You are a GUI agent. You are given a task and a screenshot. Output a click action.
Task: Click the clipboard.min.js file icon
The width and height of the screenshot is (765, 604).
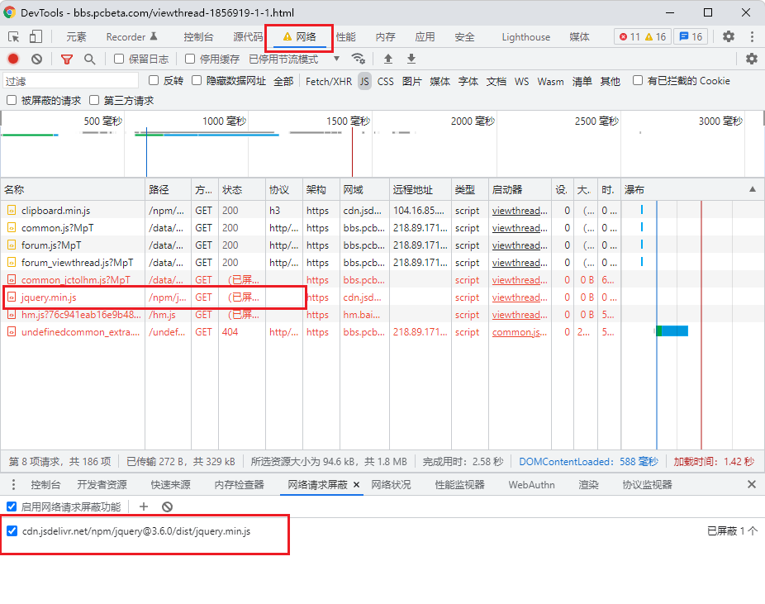(x=12, y=210)
